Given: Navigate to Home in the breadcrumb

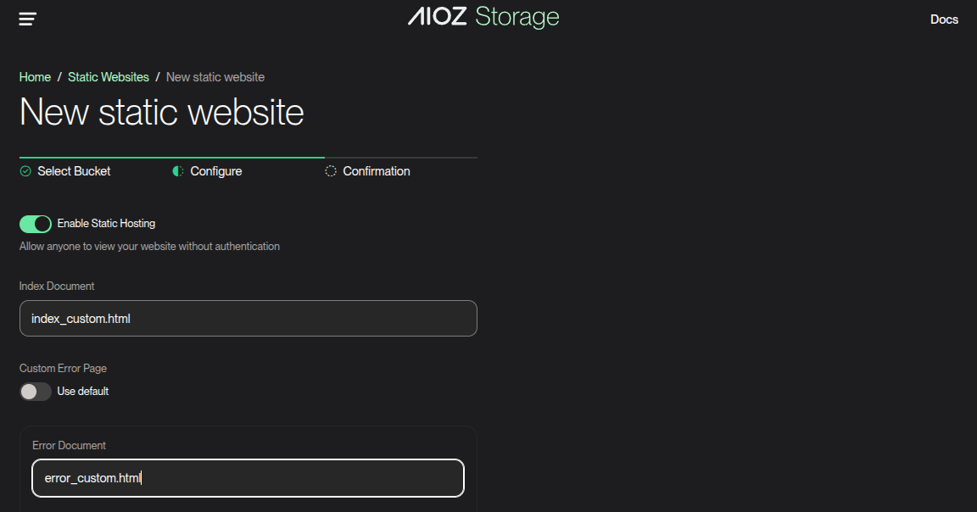Looking at the screenshot, I should (x=35, y=77).
